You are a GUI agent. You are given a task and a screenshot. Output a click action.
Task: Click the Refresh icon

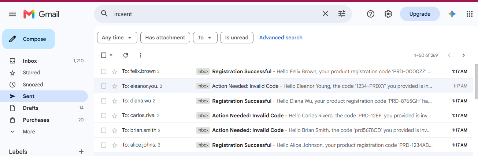point(126,55)
